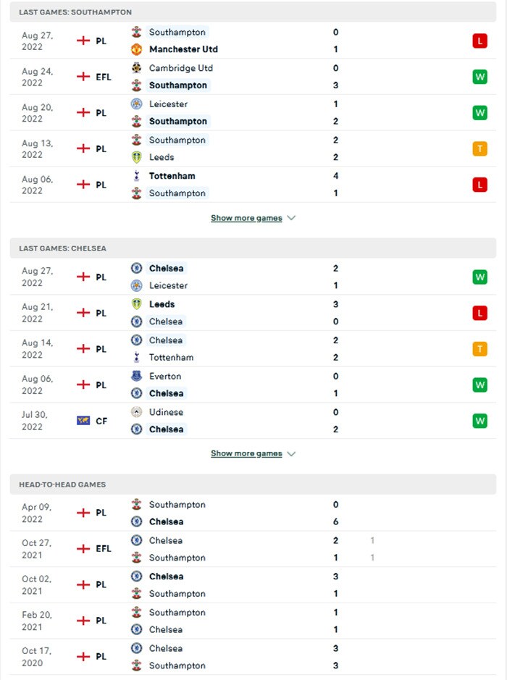Screen dimensions: 507x680
Task: Click the green W badge for Cambridge Utd game
Action: (x=479, y=77)
